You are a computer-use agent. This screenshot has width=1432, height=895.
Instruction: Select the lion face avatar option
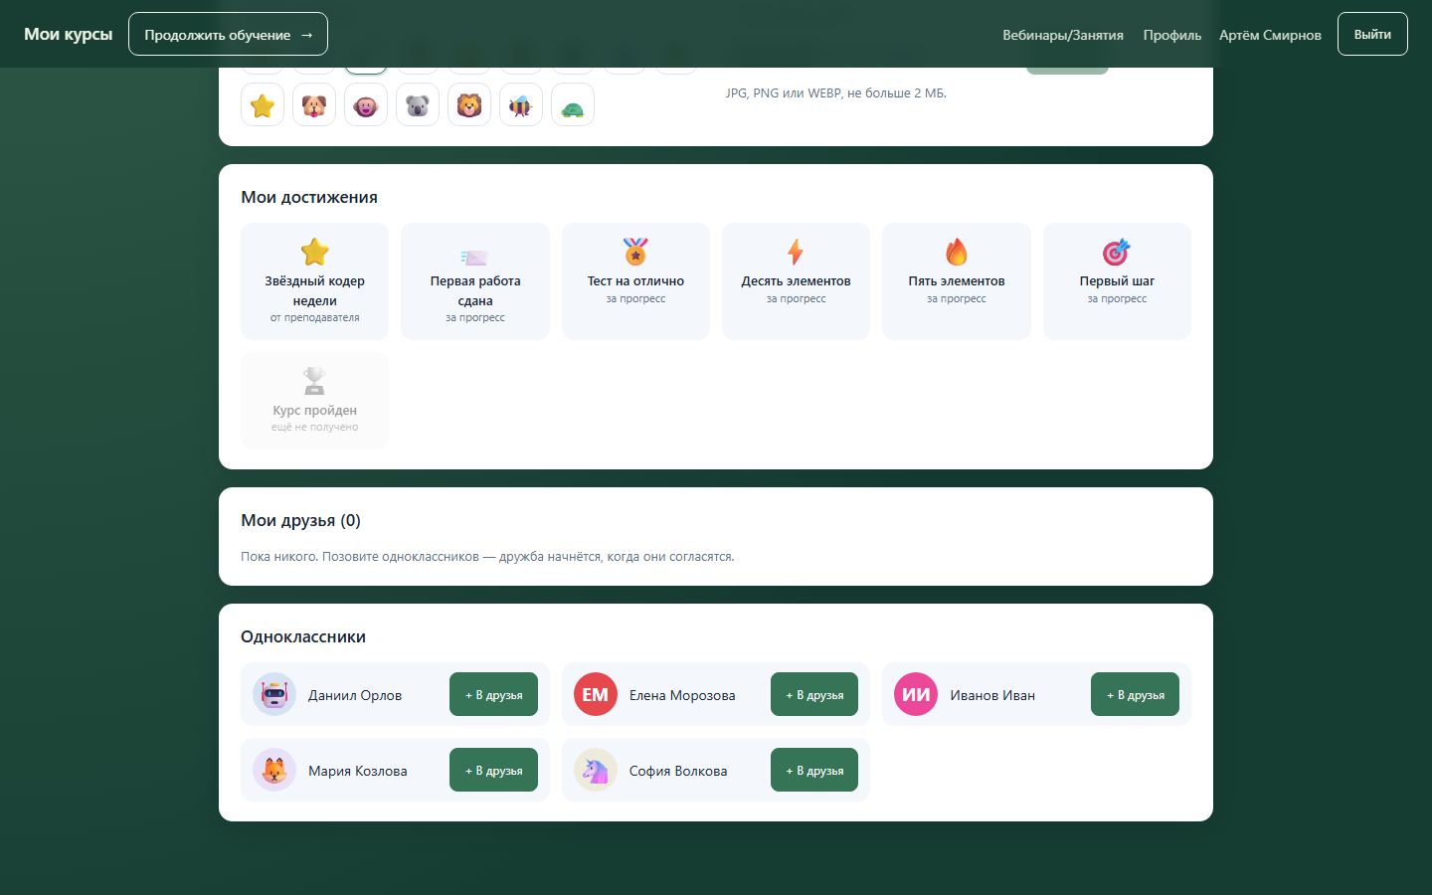coord(469,105)
